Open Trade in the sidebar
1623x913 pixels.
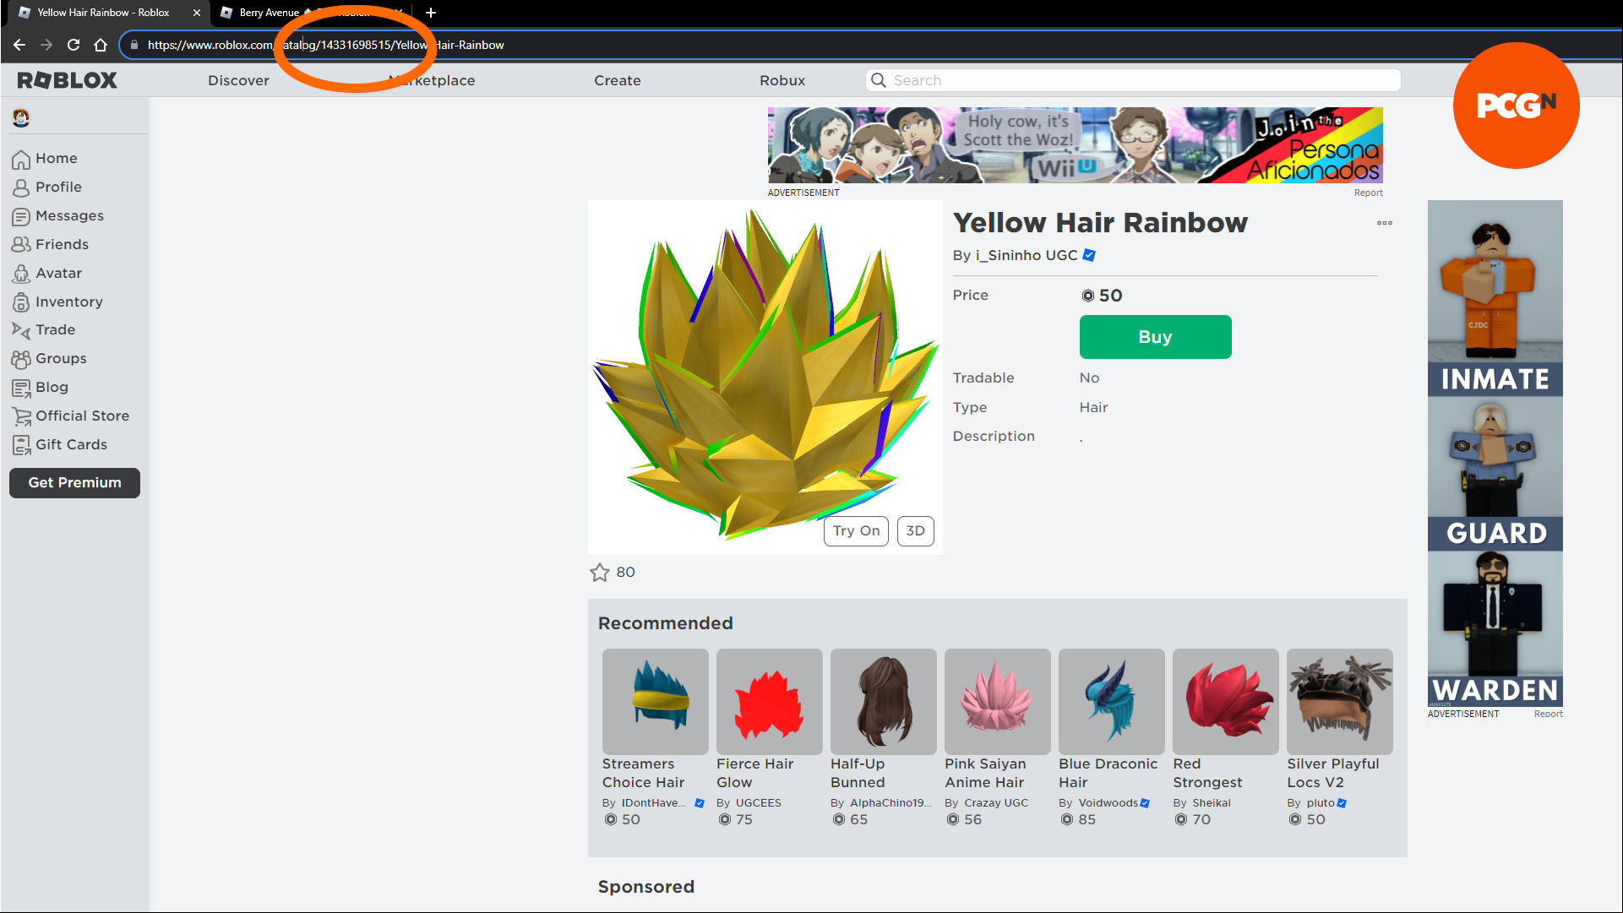coord(44,329)
